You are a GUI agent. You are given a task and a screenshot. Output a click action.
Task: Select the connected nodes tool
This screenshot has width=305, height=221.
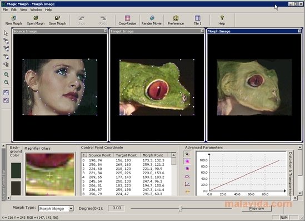[x=6, y=65]
